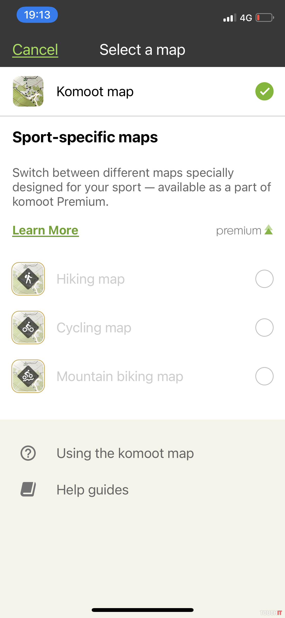Tap the Cycling map icon
This screenshot has height=618, width=285.
(28, 328)
